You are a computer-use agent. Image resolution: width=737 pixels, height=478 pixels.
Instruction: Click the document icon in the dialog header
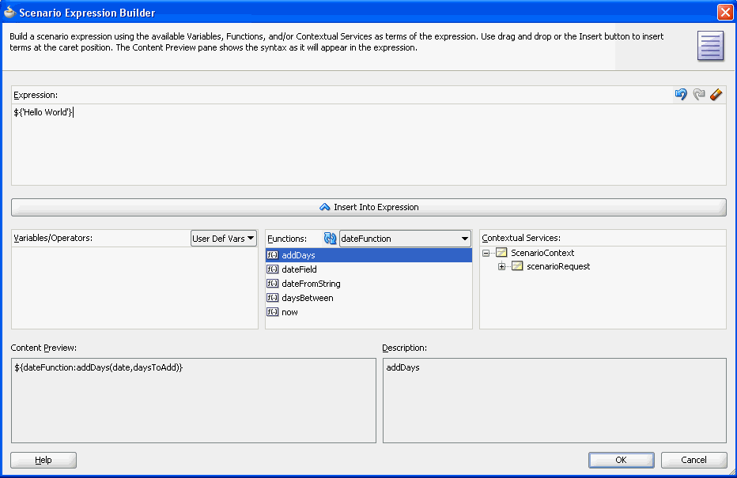point(710,46)
